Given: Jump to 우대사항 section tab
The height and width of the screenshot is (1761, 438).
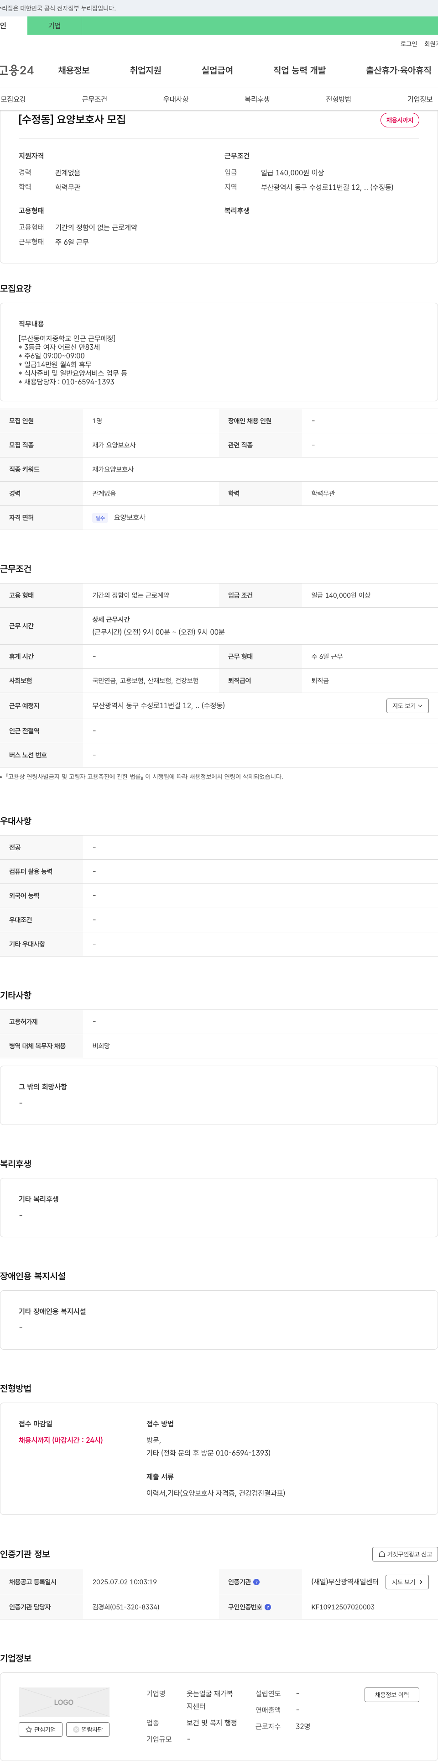Looking at the screenshot, I should click(176, 99).
